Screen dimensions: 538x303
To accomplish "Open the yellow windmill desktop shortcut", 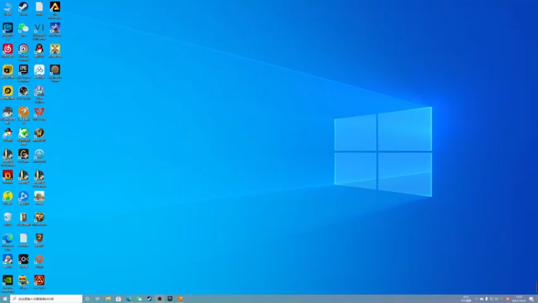I will click(55, 50).
